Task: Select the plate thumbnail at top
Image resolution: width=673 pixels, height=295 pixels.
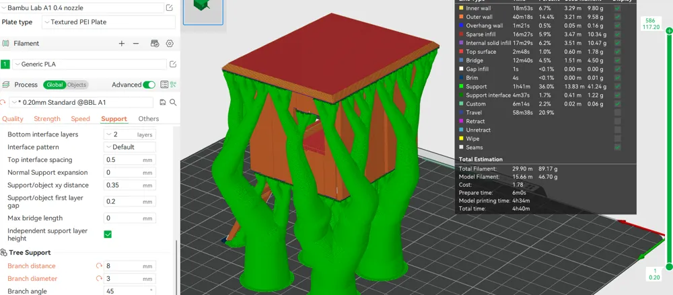Action: tap(203, 11)
